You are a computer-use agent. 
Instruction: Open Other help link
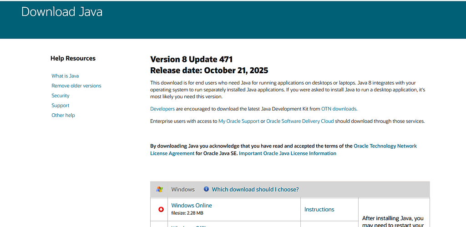click(63, 115)
